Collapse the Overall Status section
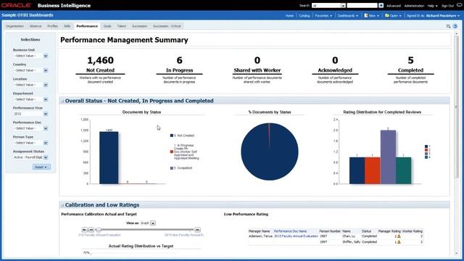This screenshot has height=261, width=464. click(x=62, y=101)
